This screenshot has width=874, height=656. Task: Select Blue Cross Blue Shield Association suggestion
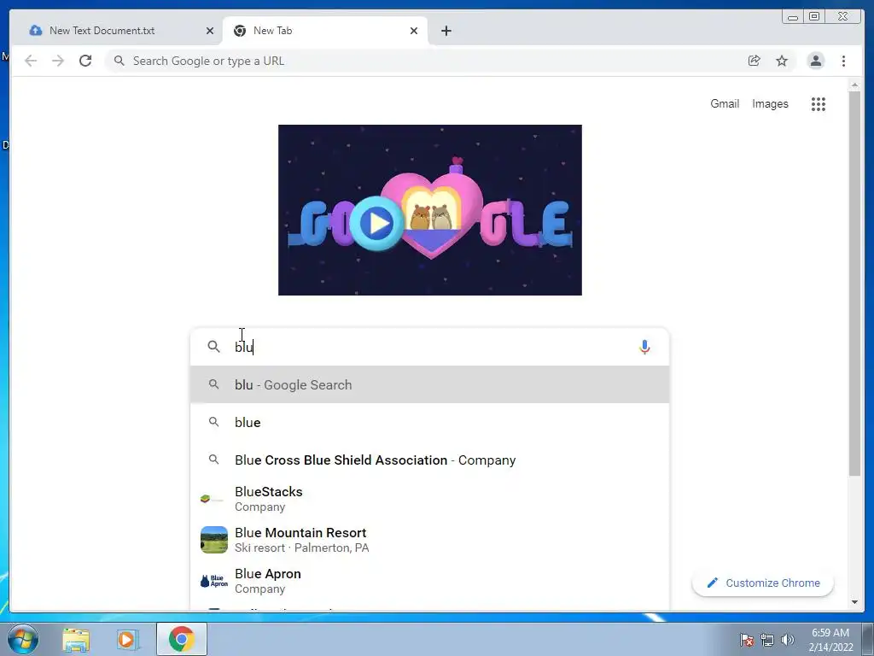pyautogui.click(x=430, y=460)
